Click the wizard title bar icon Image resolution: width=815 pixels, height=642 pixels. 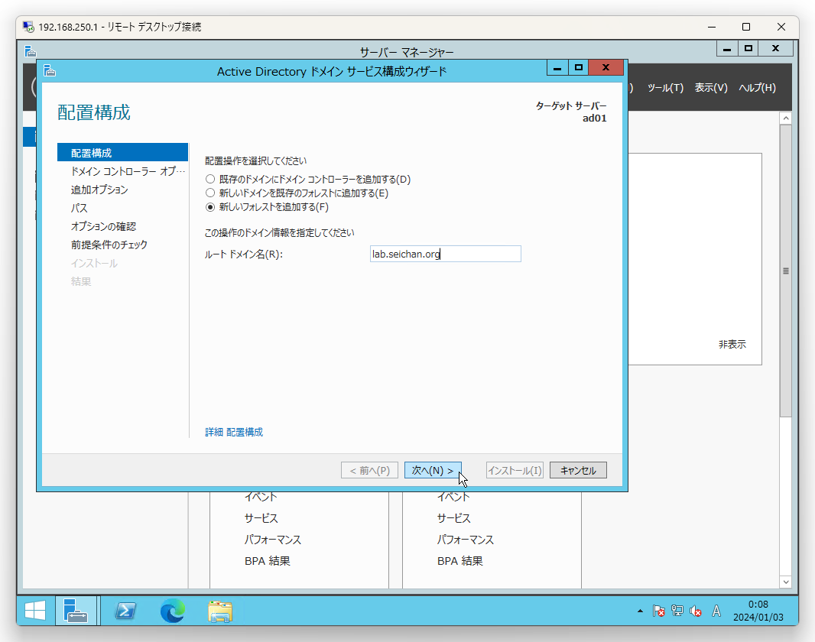50,70
